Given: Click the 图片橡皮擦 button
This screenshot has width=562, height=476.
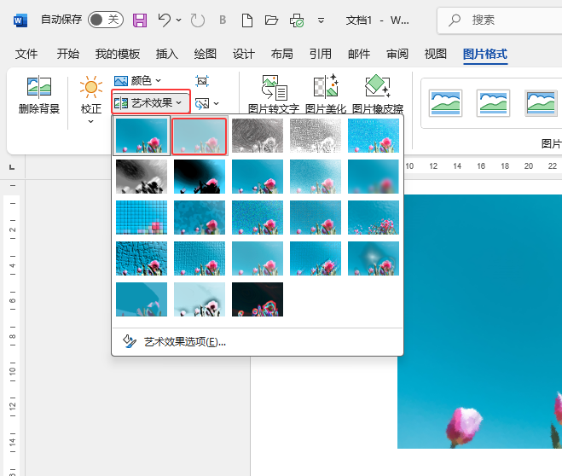Looking at the screenshot, I should click(x=378, y=94).
